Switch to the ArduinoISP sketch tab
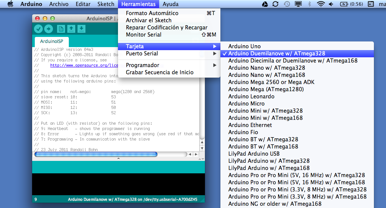Viewport: 386px width, 208px height. tap(51, 41)
